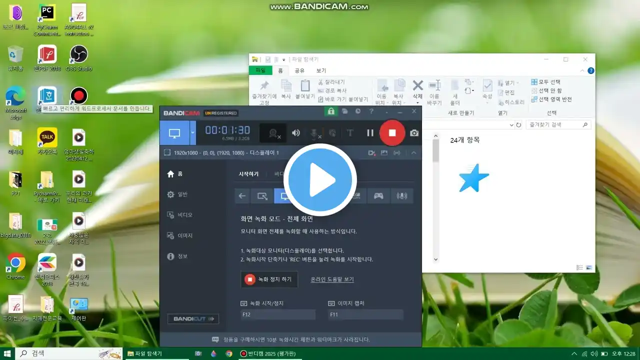Stop recording with the red button
640x360 pixels.
[x=392, y=133]
